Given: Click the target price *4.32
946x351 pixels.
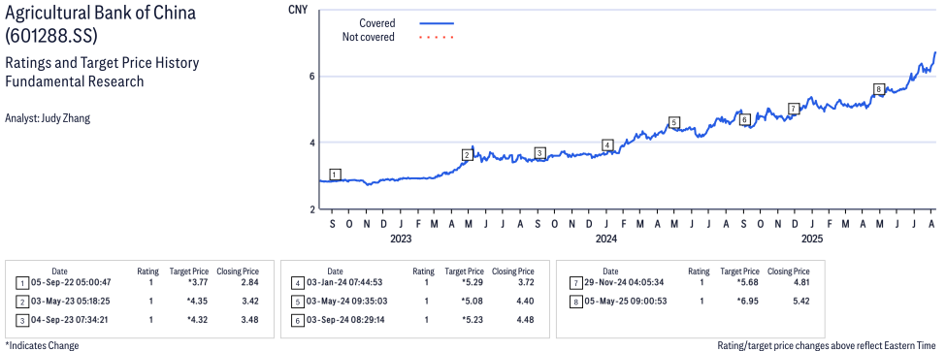Looking at the screenshot, I should tap(198, 320).
